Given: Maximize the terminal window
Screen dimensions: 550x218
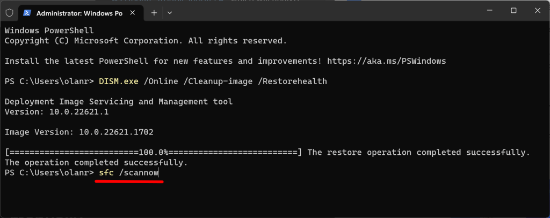Looking at the screenshot, I should (513, 11).
